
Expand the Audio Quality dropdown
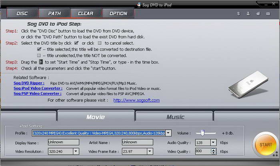pos(213,142)
